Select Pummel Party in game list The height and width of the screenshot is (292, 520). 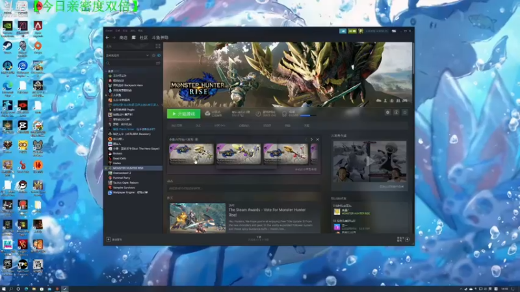[x=122, y=178]
